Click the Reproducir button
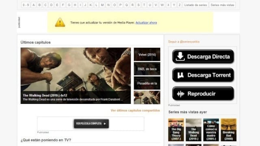This screenshot has width=260, height=146. [x=203, y=94]
